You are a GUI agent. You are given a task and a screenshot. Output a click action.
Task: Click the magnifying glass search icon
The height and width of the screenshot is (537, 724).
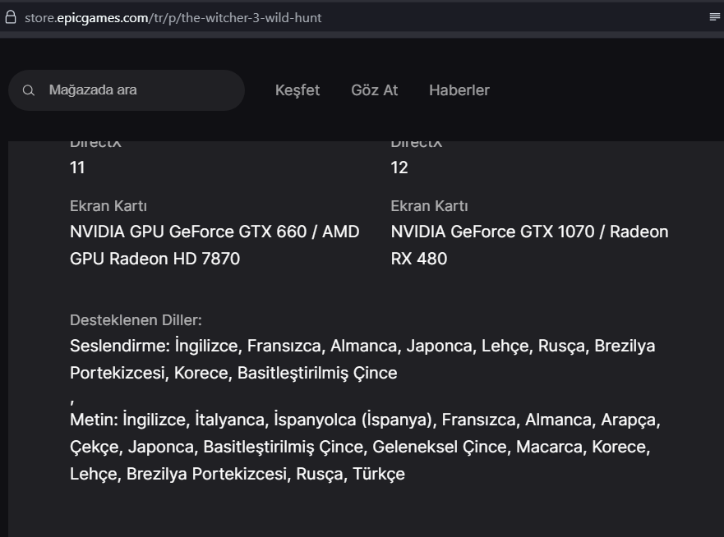pos(29,90)
